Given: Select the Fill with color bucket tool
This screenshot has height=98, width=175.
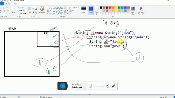Looking at the screenshot, I should click(33, 9).
